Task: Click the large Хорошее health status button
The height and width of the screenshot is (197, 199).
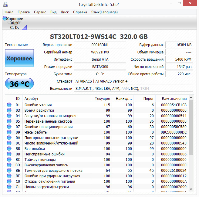Action: point(19,58)
